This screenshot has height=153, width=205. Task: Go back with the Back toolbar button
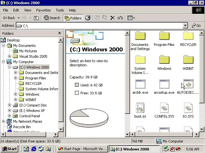tap(9, 18)
